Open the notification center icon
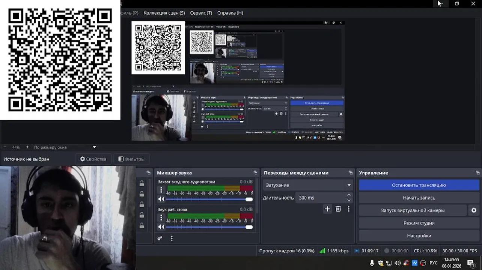482x270 pixels. pyautogui.click(x=471, y=263)
